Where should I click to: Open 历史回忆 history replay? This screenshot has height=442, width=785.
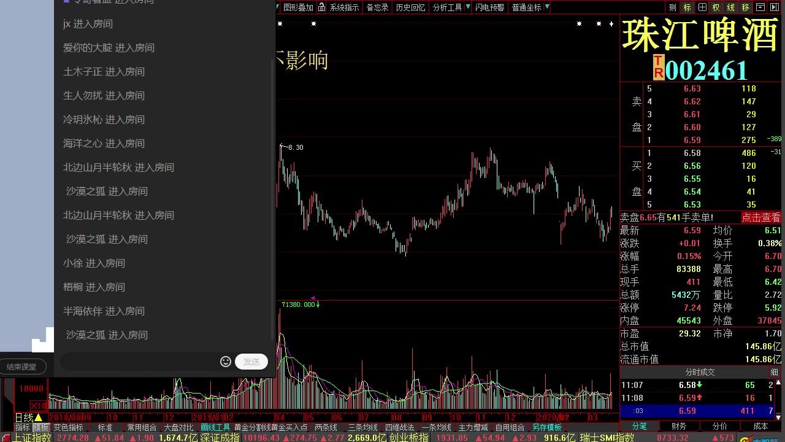tap(410, 7)
